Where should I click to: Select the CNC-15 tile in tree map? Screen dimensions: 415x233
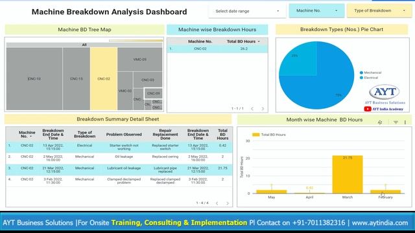tap(77, 79)
